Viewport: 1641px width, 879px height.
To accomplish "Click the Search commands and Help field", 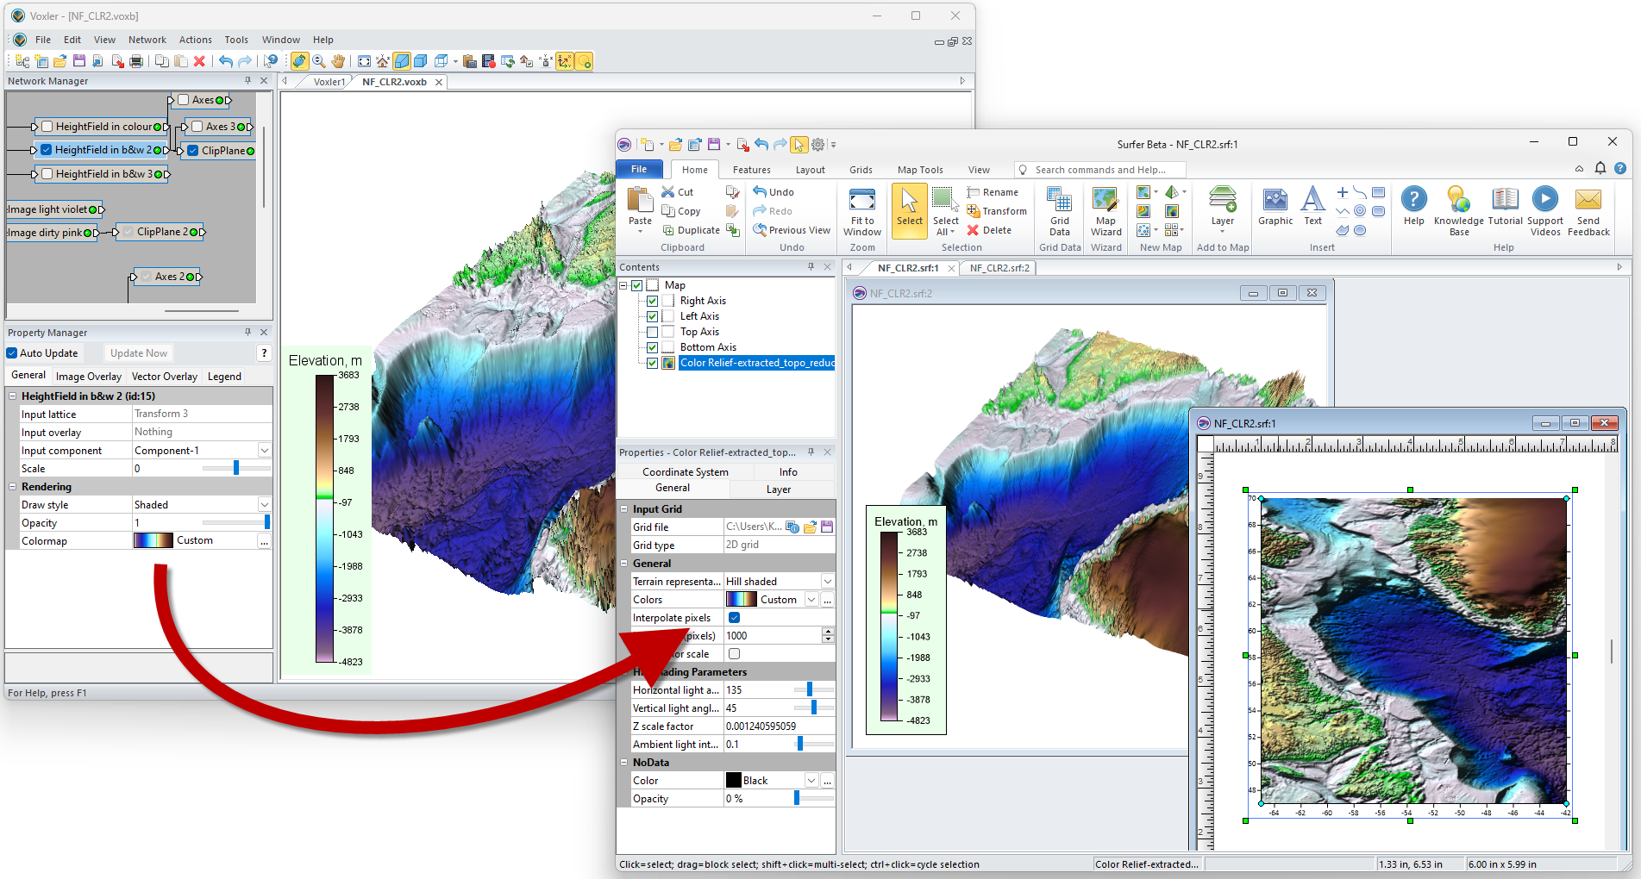I will point(1100,170).
